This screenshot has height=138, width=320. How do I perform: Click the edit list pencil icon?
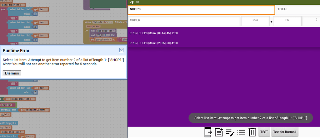[x=230, y=132]
